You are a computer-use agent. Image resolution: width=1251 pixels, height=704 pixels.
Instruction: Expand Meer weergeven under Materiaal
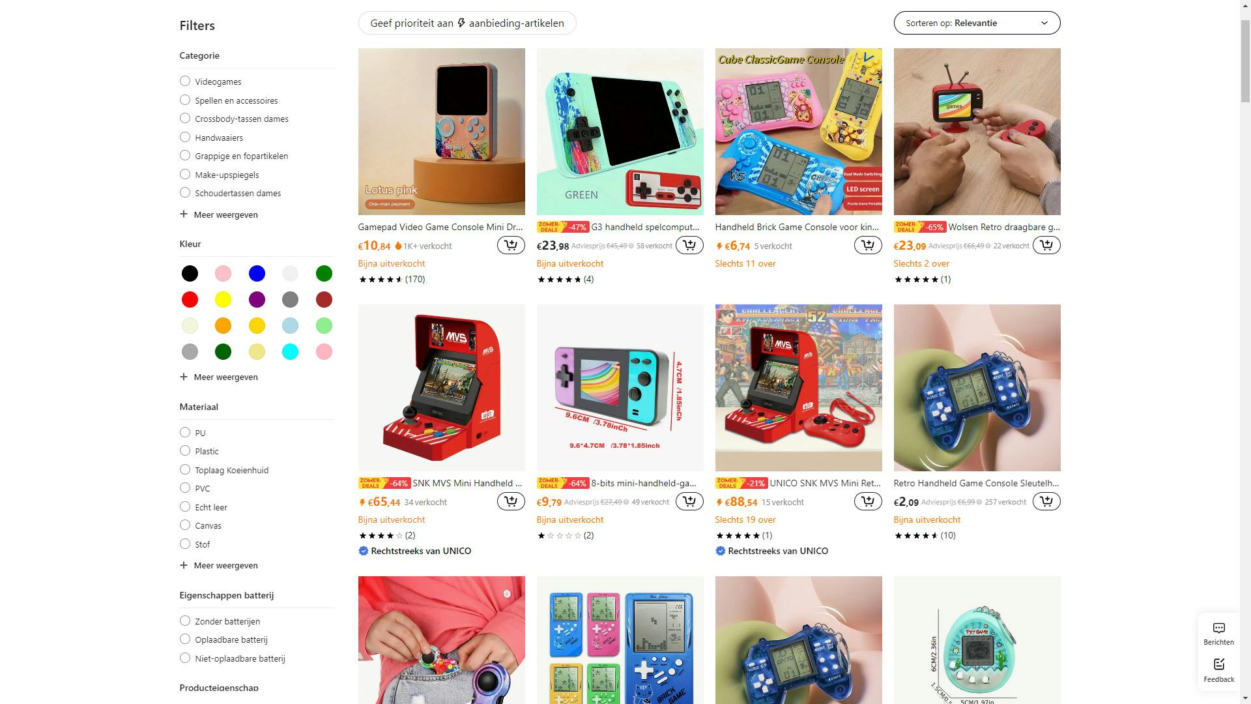219,565
